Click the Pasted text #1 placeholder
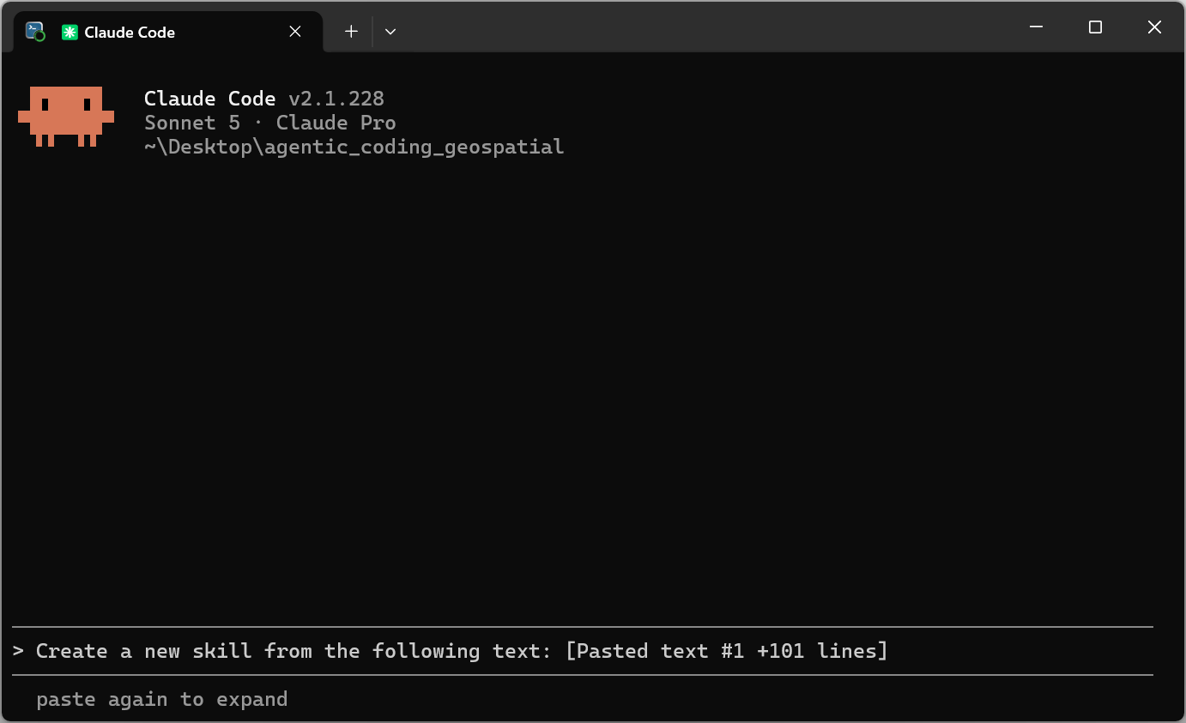 click(727, 651)
